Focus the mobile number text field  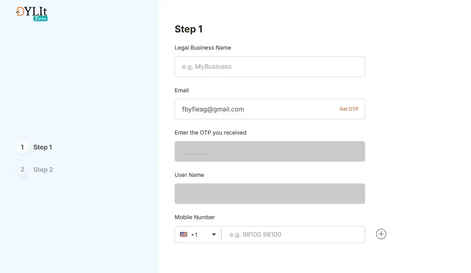(293, 234)
